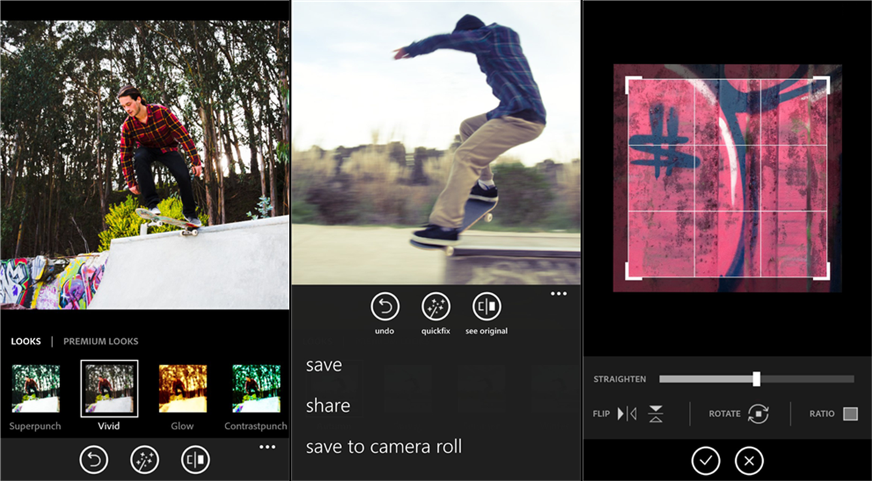Select the LOOKS tab
Viewport: 872px width, 481px height.
click(x=26, y=342)
